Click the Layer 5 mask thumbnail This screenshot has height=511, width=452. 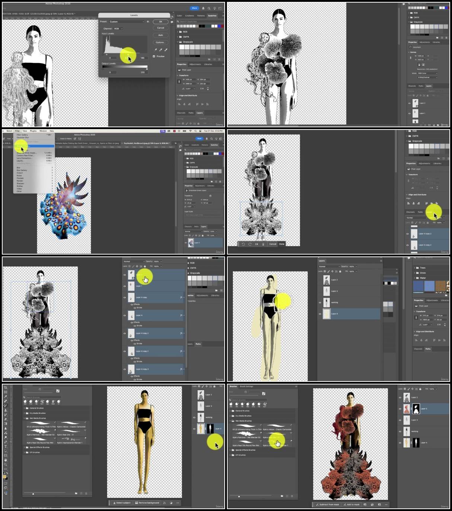416,409
